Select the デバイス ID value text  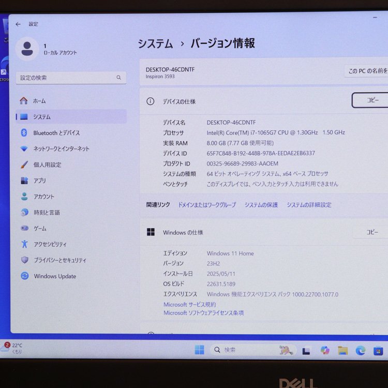tap(261, 153)
